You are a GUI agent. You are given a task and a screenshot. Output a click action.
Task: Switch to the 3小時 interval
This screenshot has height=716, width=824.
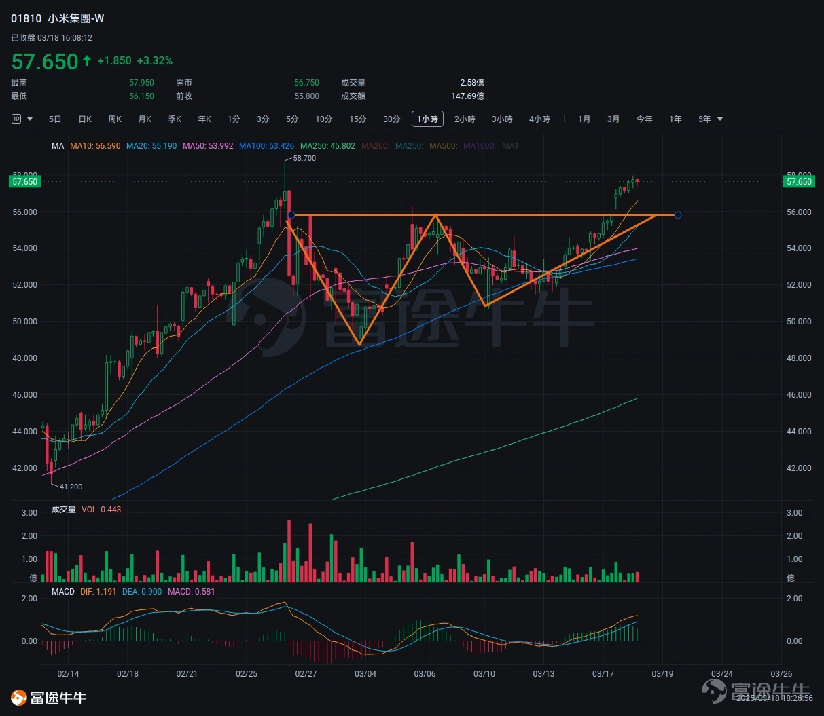(x=502, y=119)
